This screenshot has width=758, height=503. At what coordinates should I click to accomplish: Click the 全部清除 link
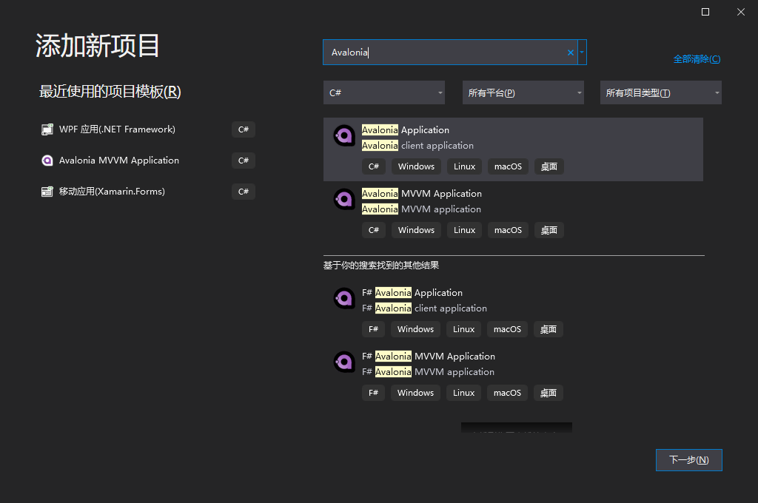tap(696, 58)
